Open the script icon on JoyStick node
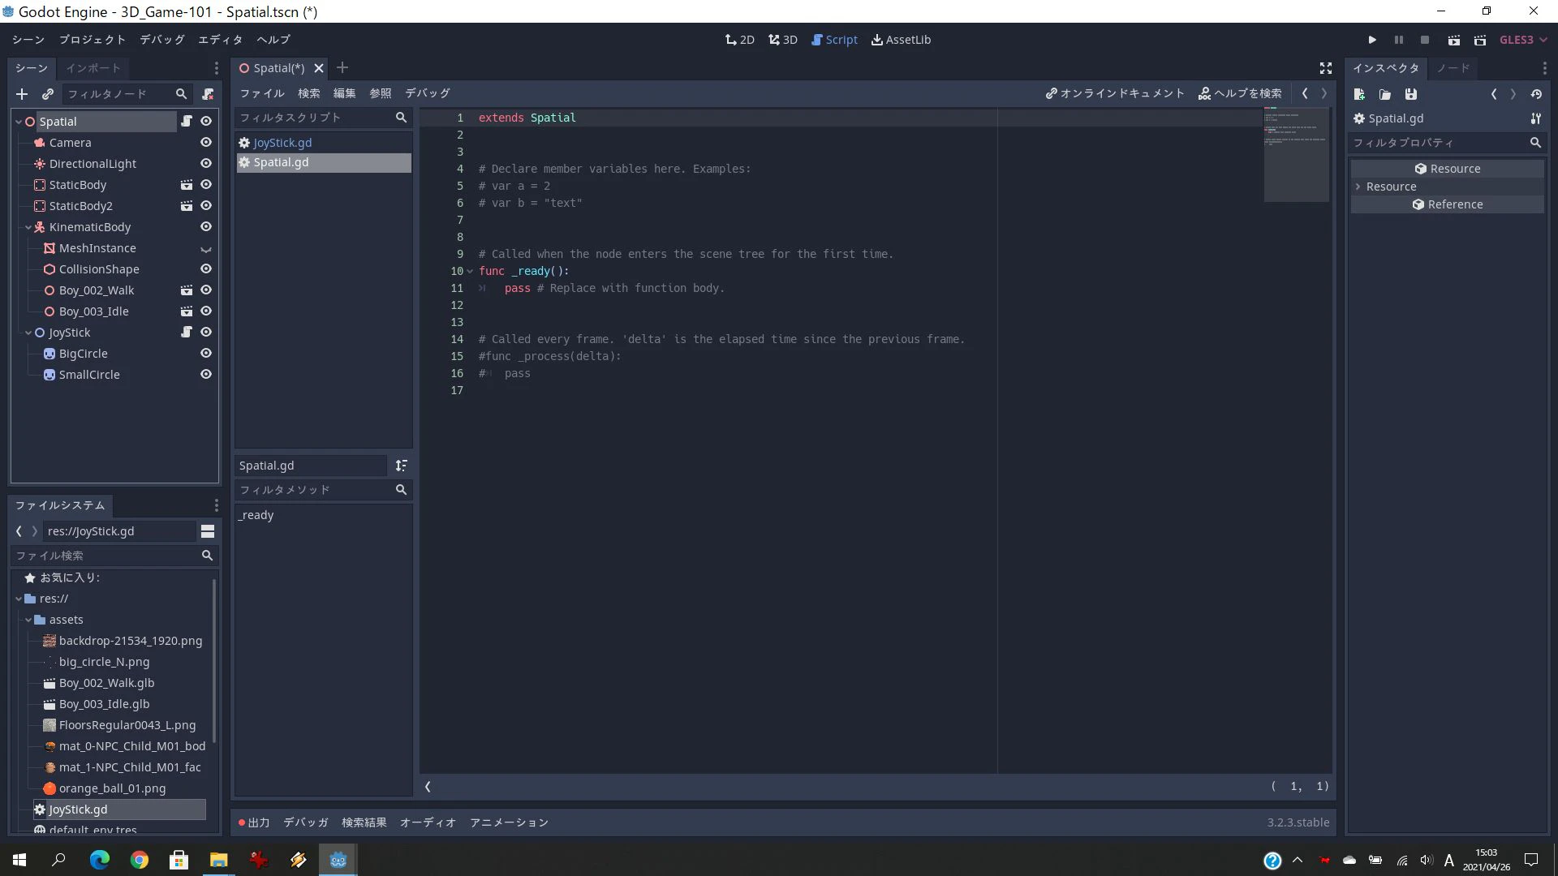This screenshot has width=1558, height=876. click(187, 332)
